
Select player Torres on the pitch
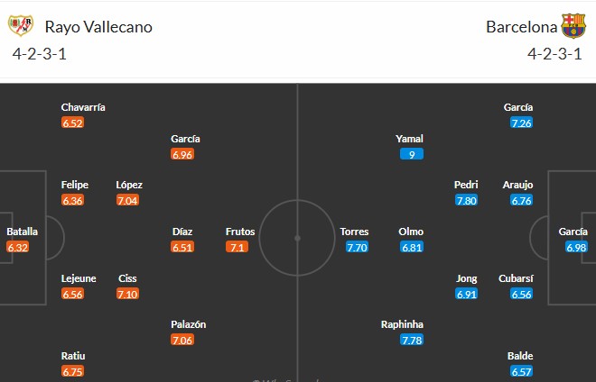coord(354,232)
